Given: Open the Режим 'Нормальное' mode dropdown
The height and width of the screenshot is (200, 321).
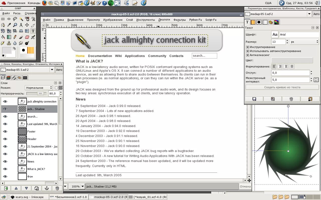Looking at the screenshot, I should (39, 88).
